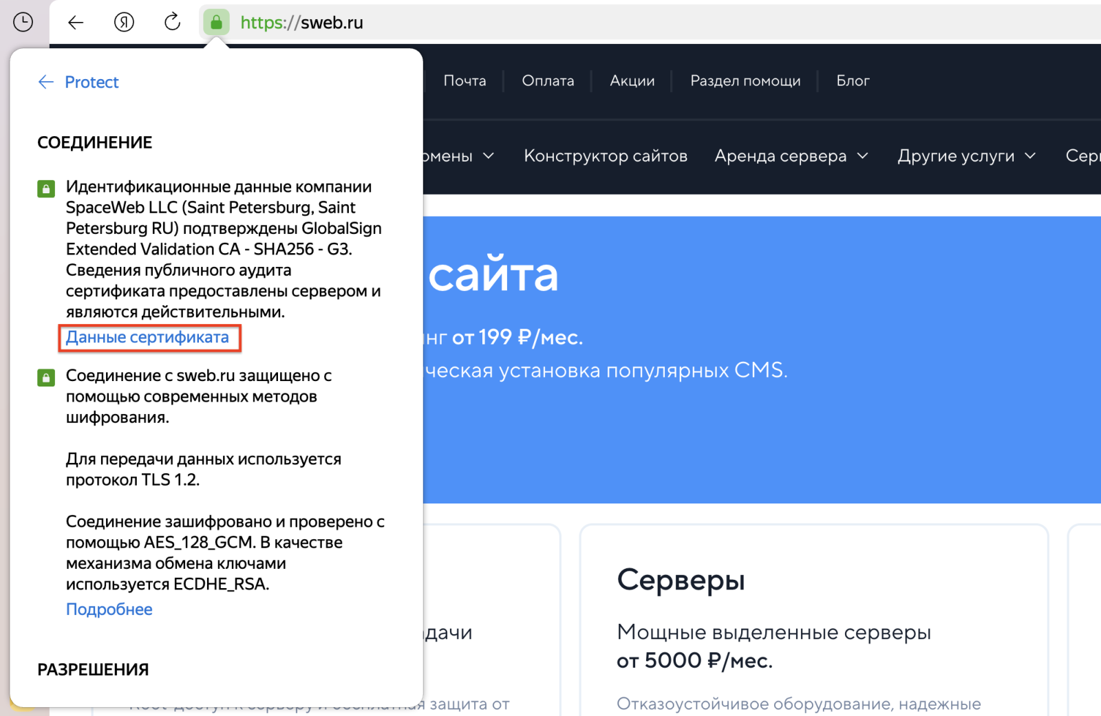
Task: Open the Почта menu item
Action: tap(464, 80)
